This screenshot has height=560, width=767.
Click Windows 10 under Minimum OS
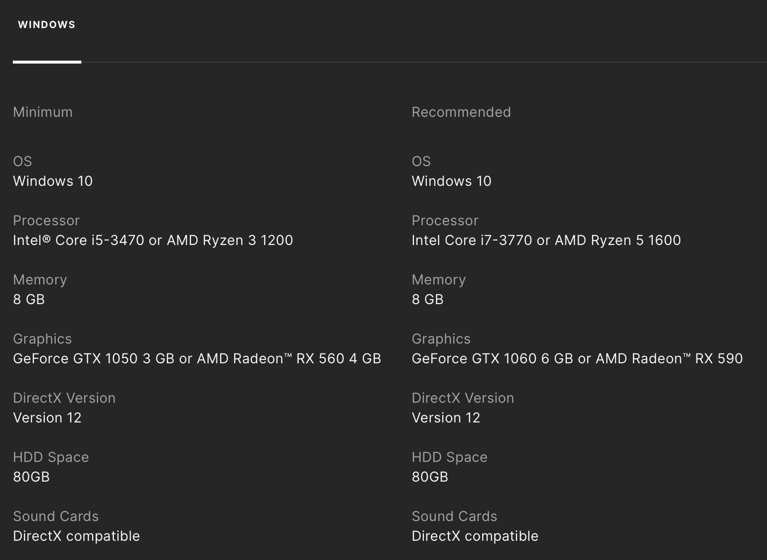pos(53,181)
